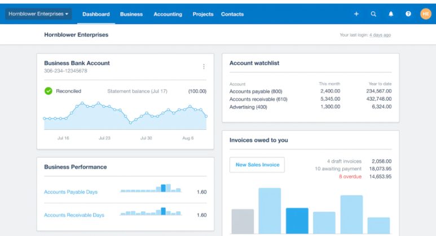
Task: Open Business Bank Account options menu
Action: coord(204,67)
